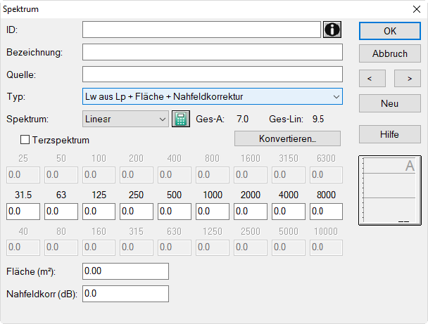This screenshot has width=428, height=324.
Task: Select the 2000 Hz value field
Action: (251, 211)
